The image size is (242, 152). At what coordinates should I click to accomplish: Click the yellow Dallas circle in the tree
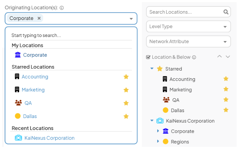pos(165,110)
